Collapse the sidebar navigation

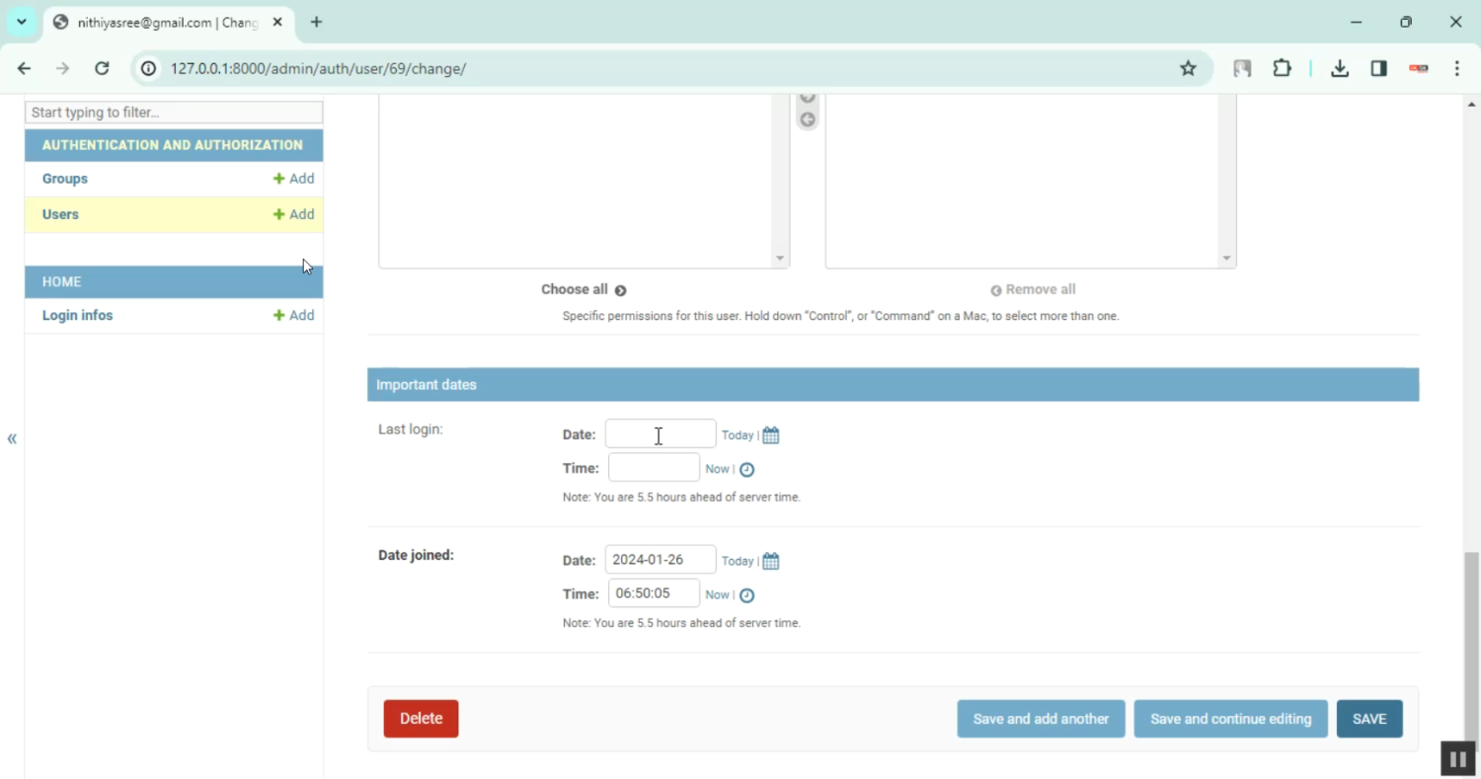coord(12,439)
